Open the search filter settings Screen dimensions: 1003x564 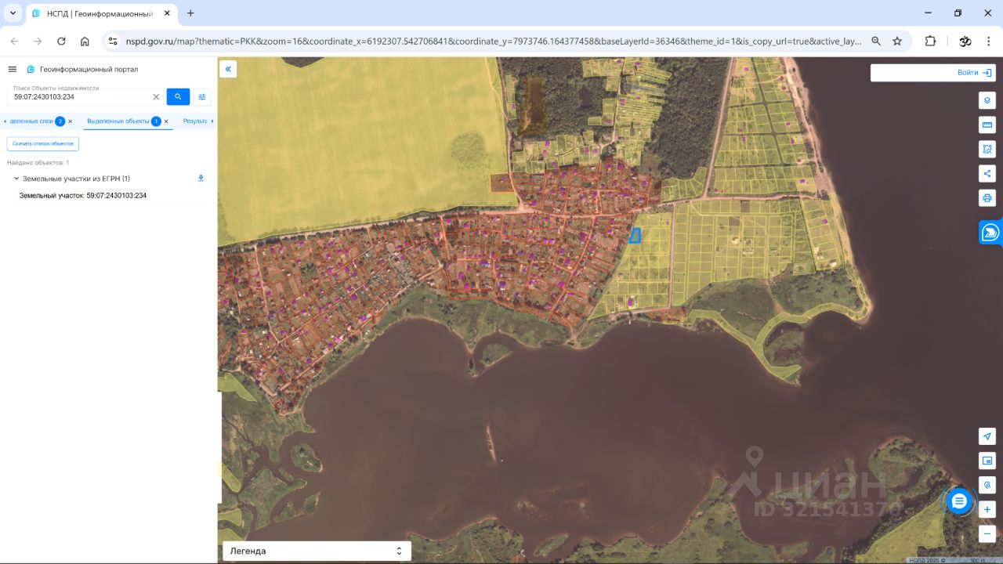(202, 96)
